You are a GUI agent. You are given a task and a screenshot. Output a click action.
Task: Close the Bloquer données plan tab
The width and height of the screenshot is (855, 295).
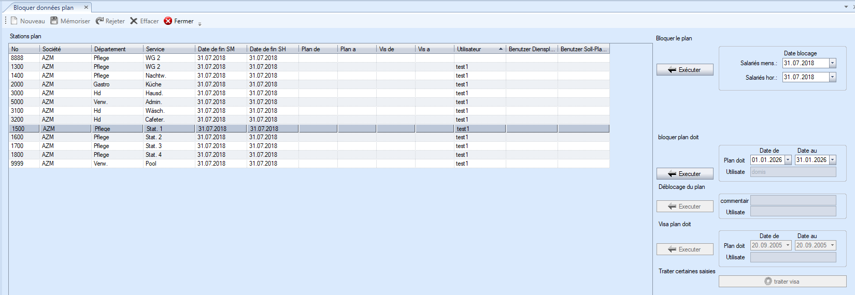pyautogui.click(x=86, y=7)
